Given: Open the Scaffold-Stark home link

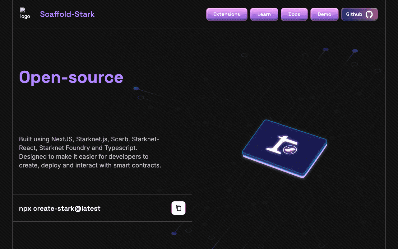Looking at the screenshot, I should (x=67, y=14).
